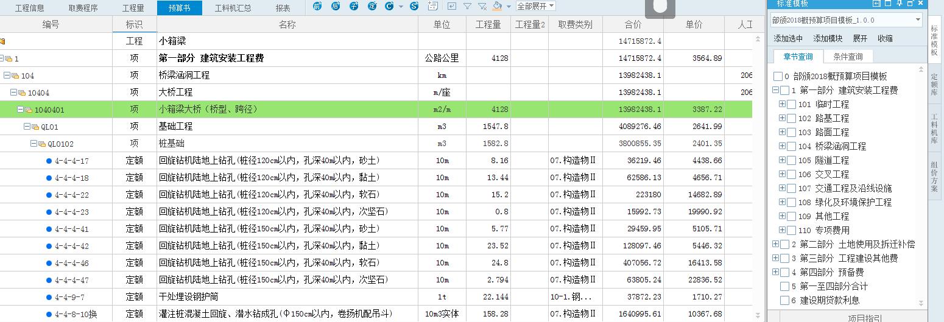Click the square window icon in 标准模板 header
Viewport: 944px width, 322px height.
(x=889, y=3)
